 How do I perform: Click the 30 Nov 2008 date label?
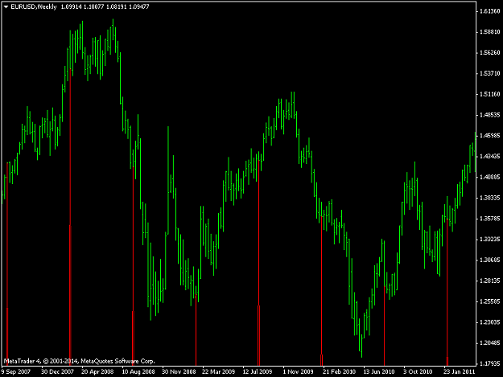pyautogui.click(x=179, y=371)
